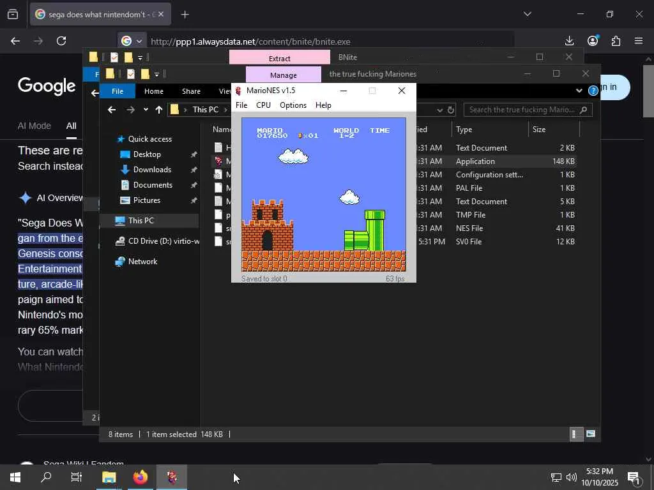654x490 pixels.
Task: Open Firefox downloads panel
Action: [x=569, y=41]
